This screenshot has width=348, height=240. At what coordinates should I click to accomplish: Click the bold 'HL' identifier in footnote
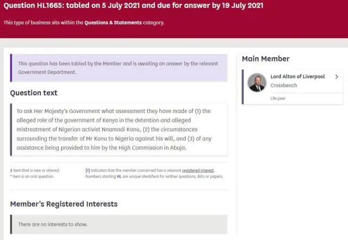click(118, 176)
